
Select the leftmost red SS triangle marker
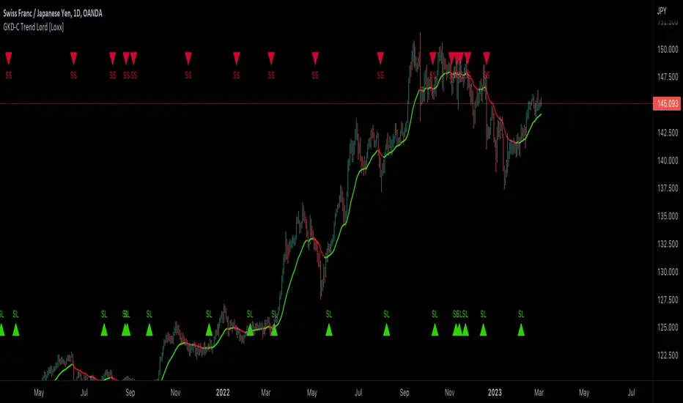point(8,58)
